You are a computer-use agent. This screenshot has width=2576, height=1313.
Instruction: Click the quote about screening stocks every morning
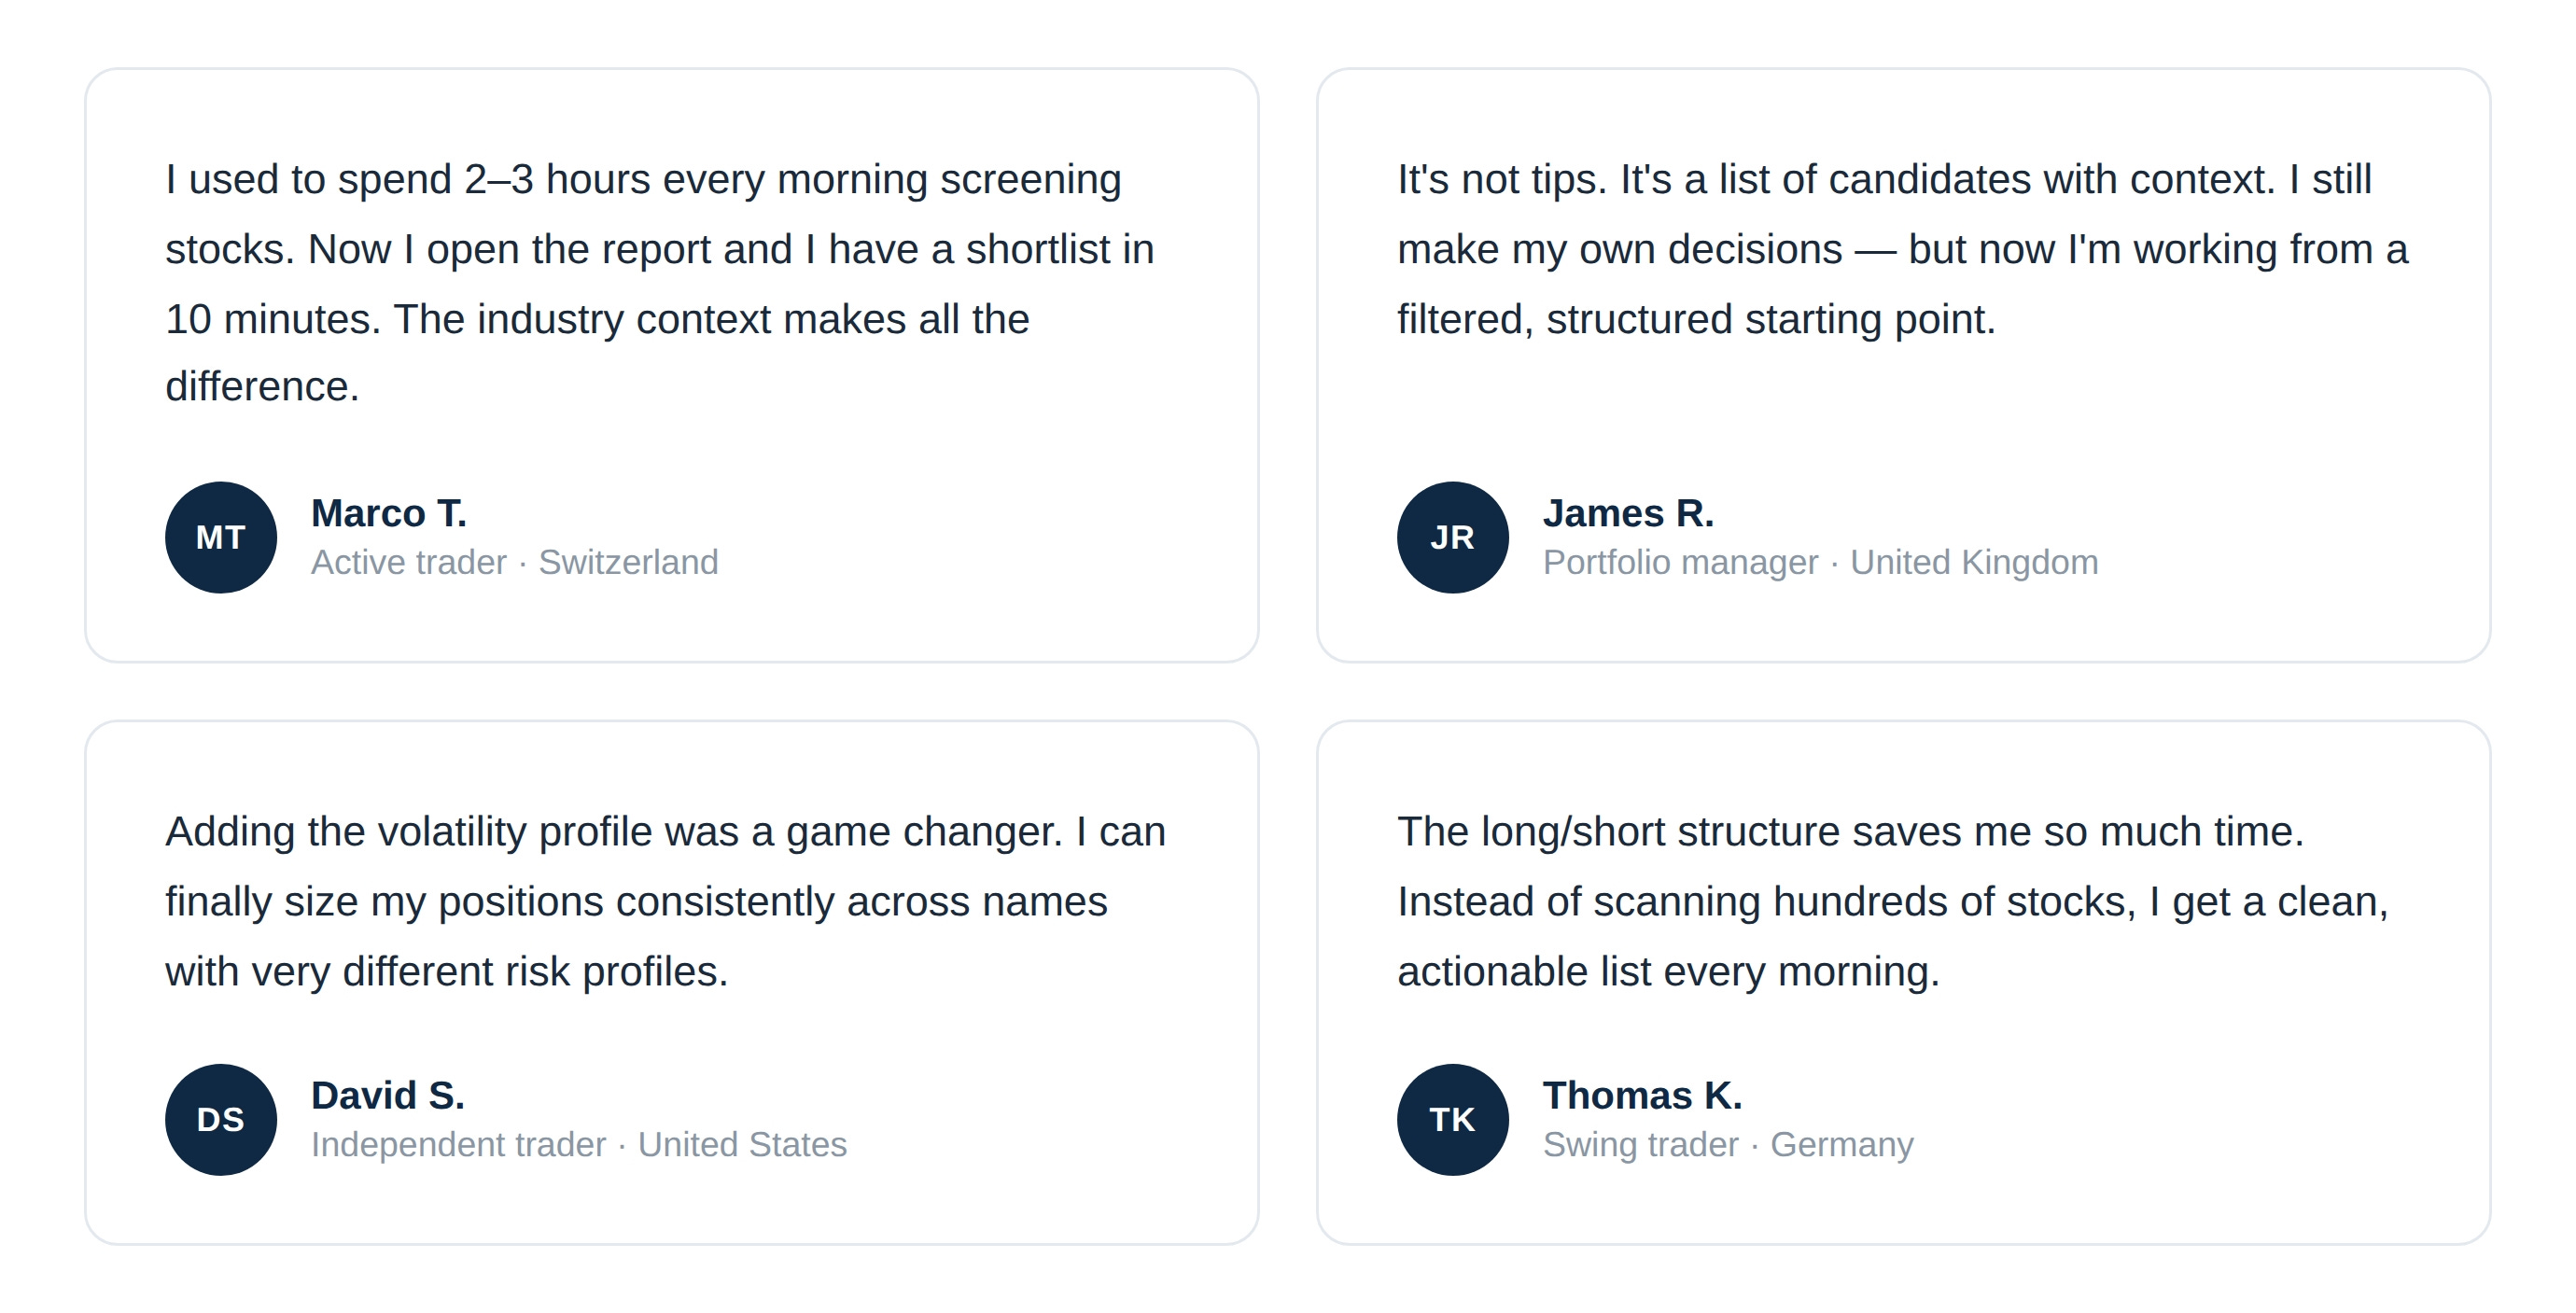(660, 283)
